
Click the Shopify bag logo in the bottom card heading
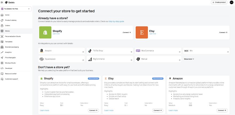41,79
